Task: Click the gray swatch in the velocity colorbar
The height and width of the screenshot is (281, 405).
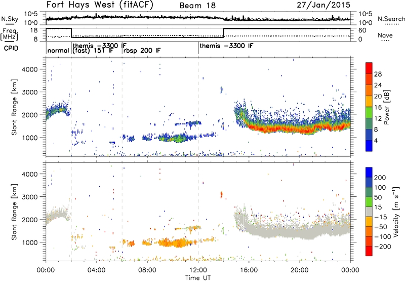Action: click(x=369, y=212)
